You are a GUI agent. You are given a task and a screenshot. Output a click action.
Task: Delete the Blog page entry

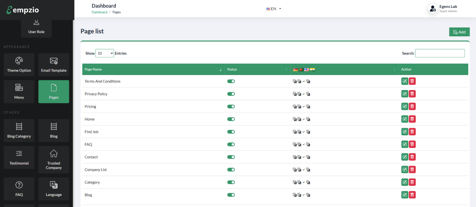coord(412,195)
